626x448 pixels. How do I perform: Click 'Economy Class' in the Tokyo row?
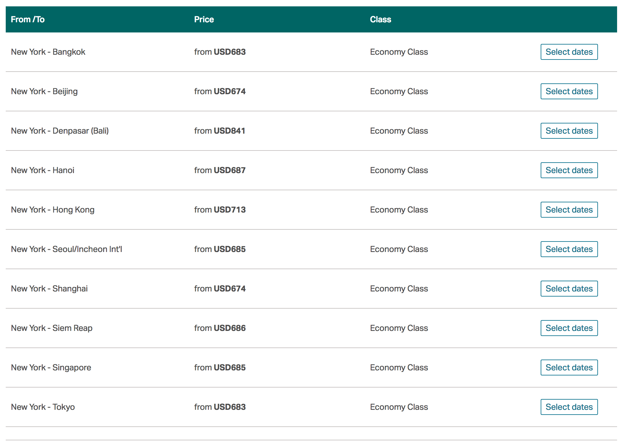(399, 407)
